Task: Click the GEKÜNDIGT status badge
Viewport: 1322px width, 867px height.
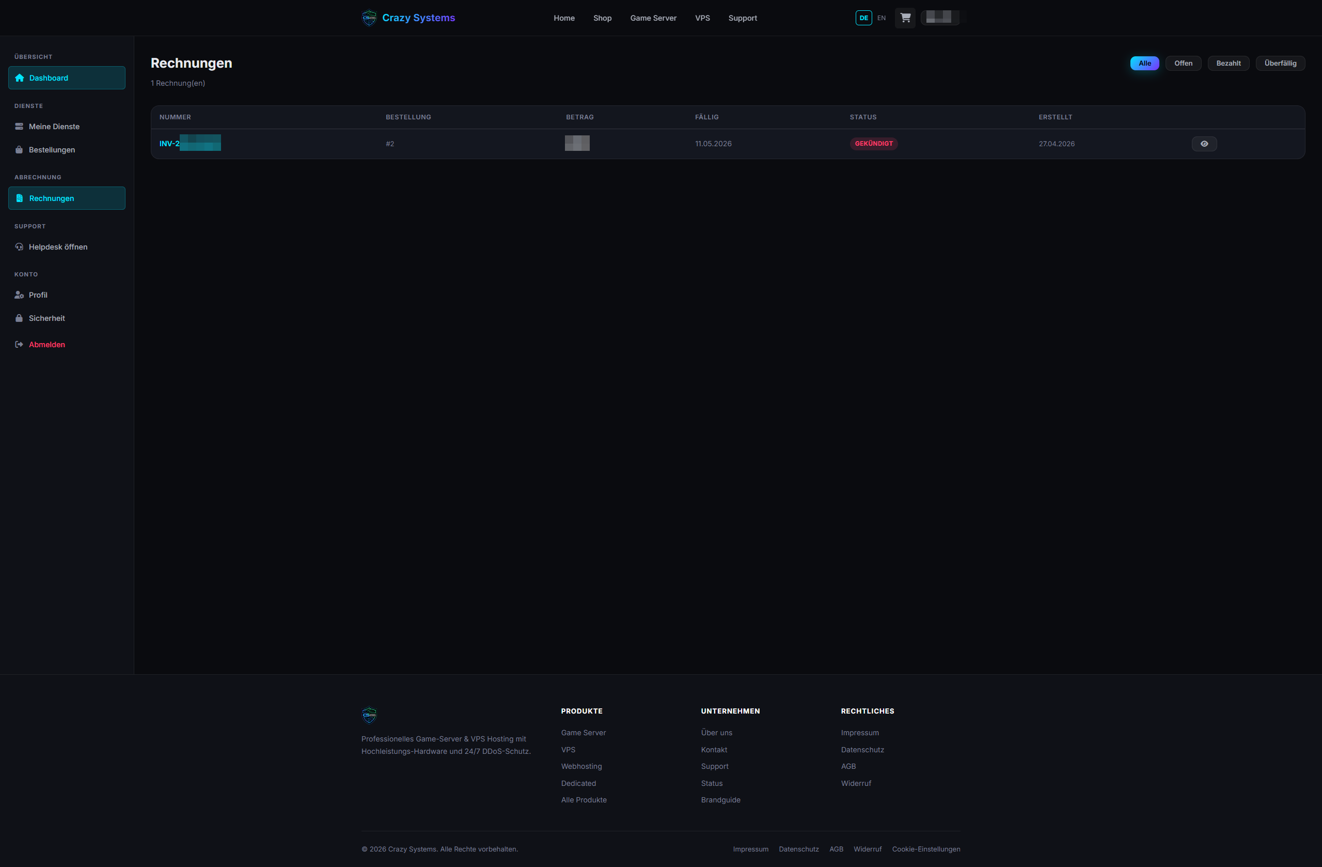Action: [x=873, y=144]
